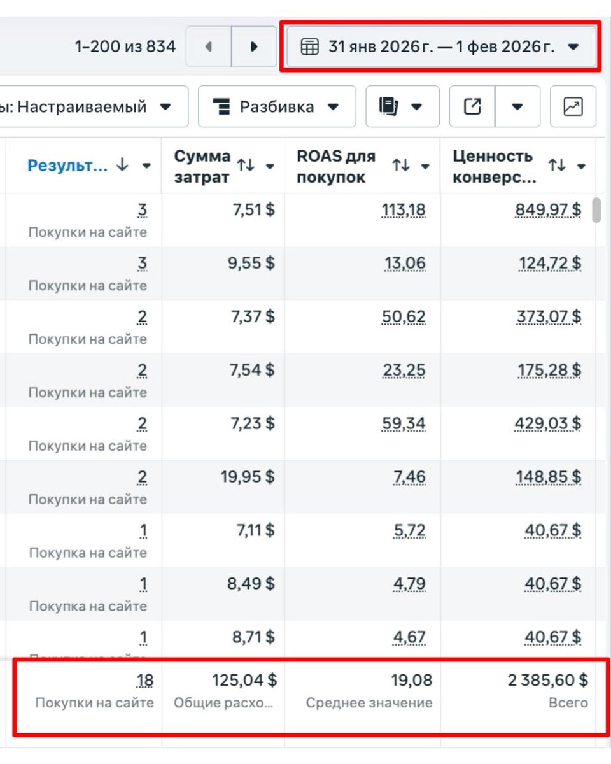
Task: Click ROAS для покупок header label
Action: pyautogui.click(x=336, y=166)
